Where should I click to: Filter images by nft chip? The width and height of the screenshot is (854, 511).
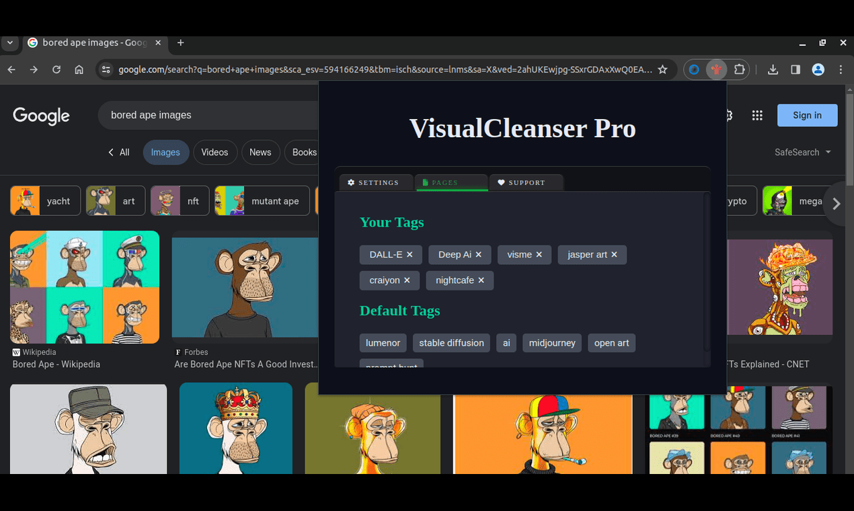click(180, 201)
